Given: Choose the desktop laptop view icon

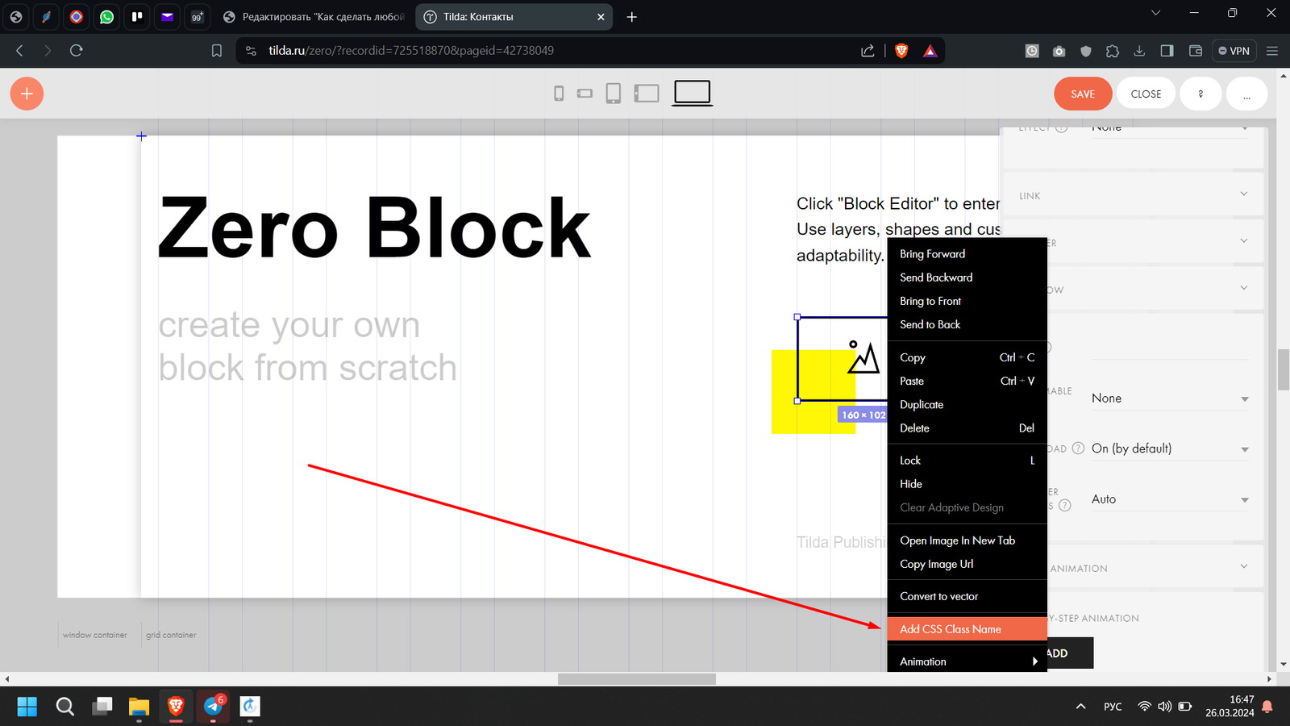Looking at the screenshot, I should click(692, 93).
